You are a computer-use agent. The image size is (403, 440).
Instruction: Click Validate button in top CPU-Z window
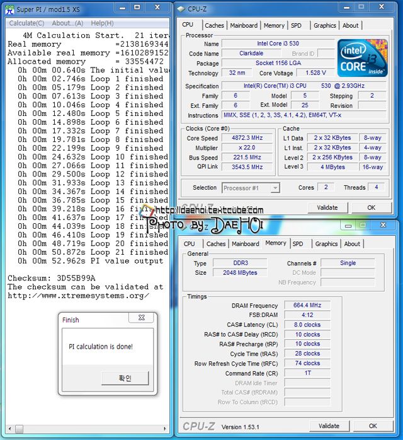(x=327, y=207)
